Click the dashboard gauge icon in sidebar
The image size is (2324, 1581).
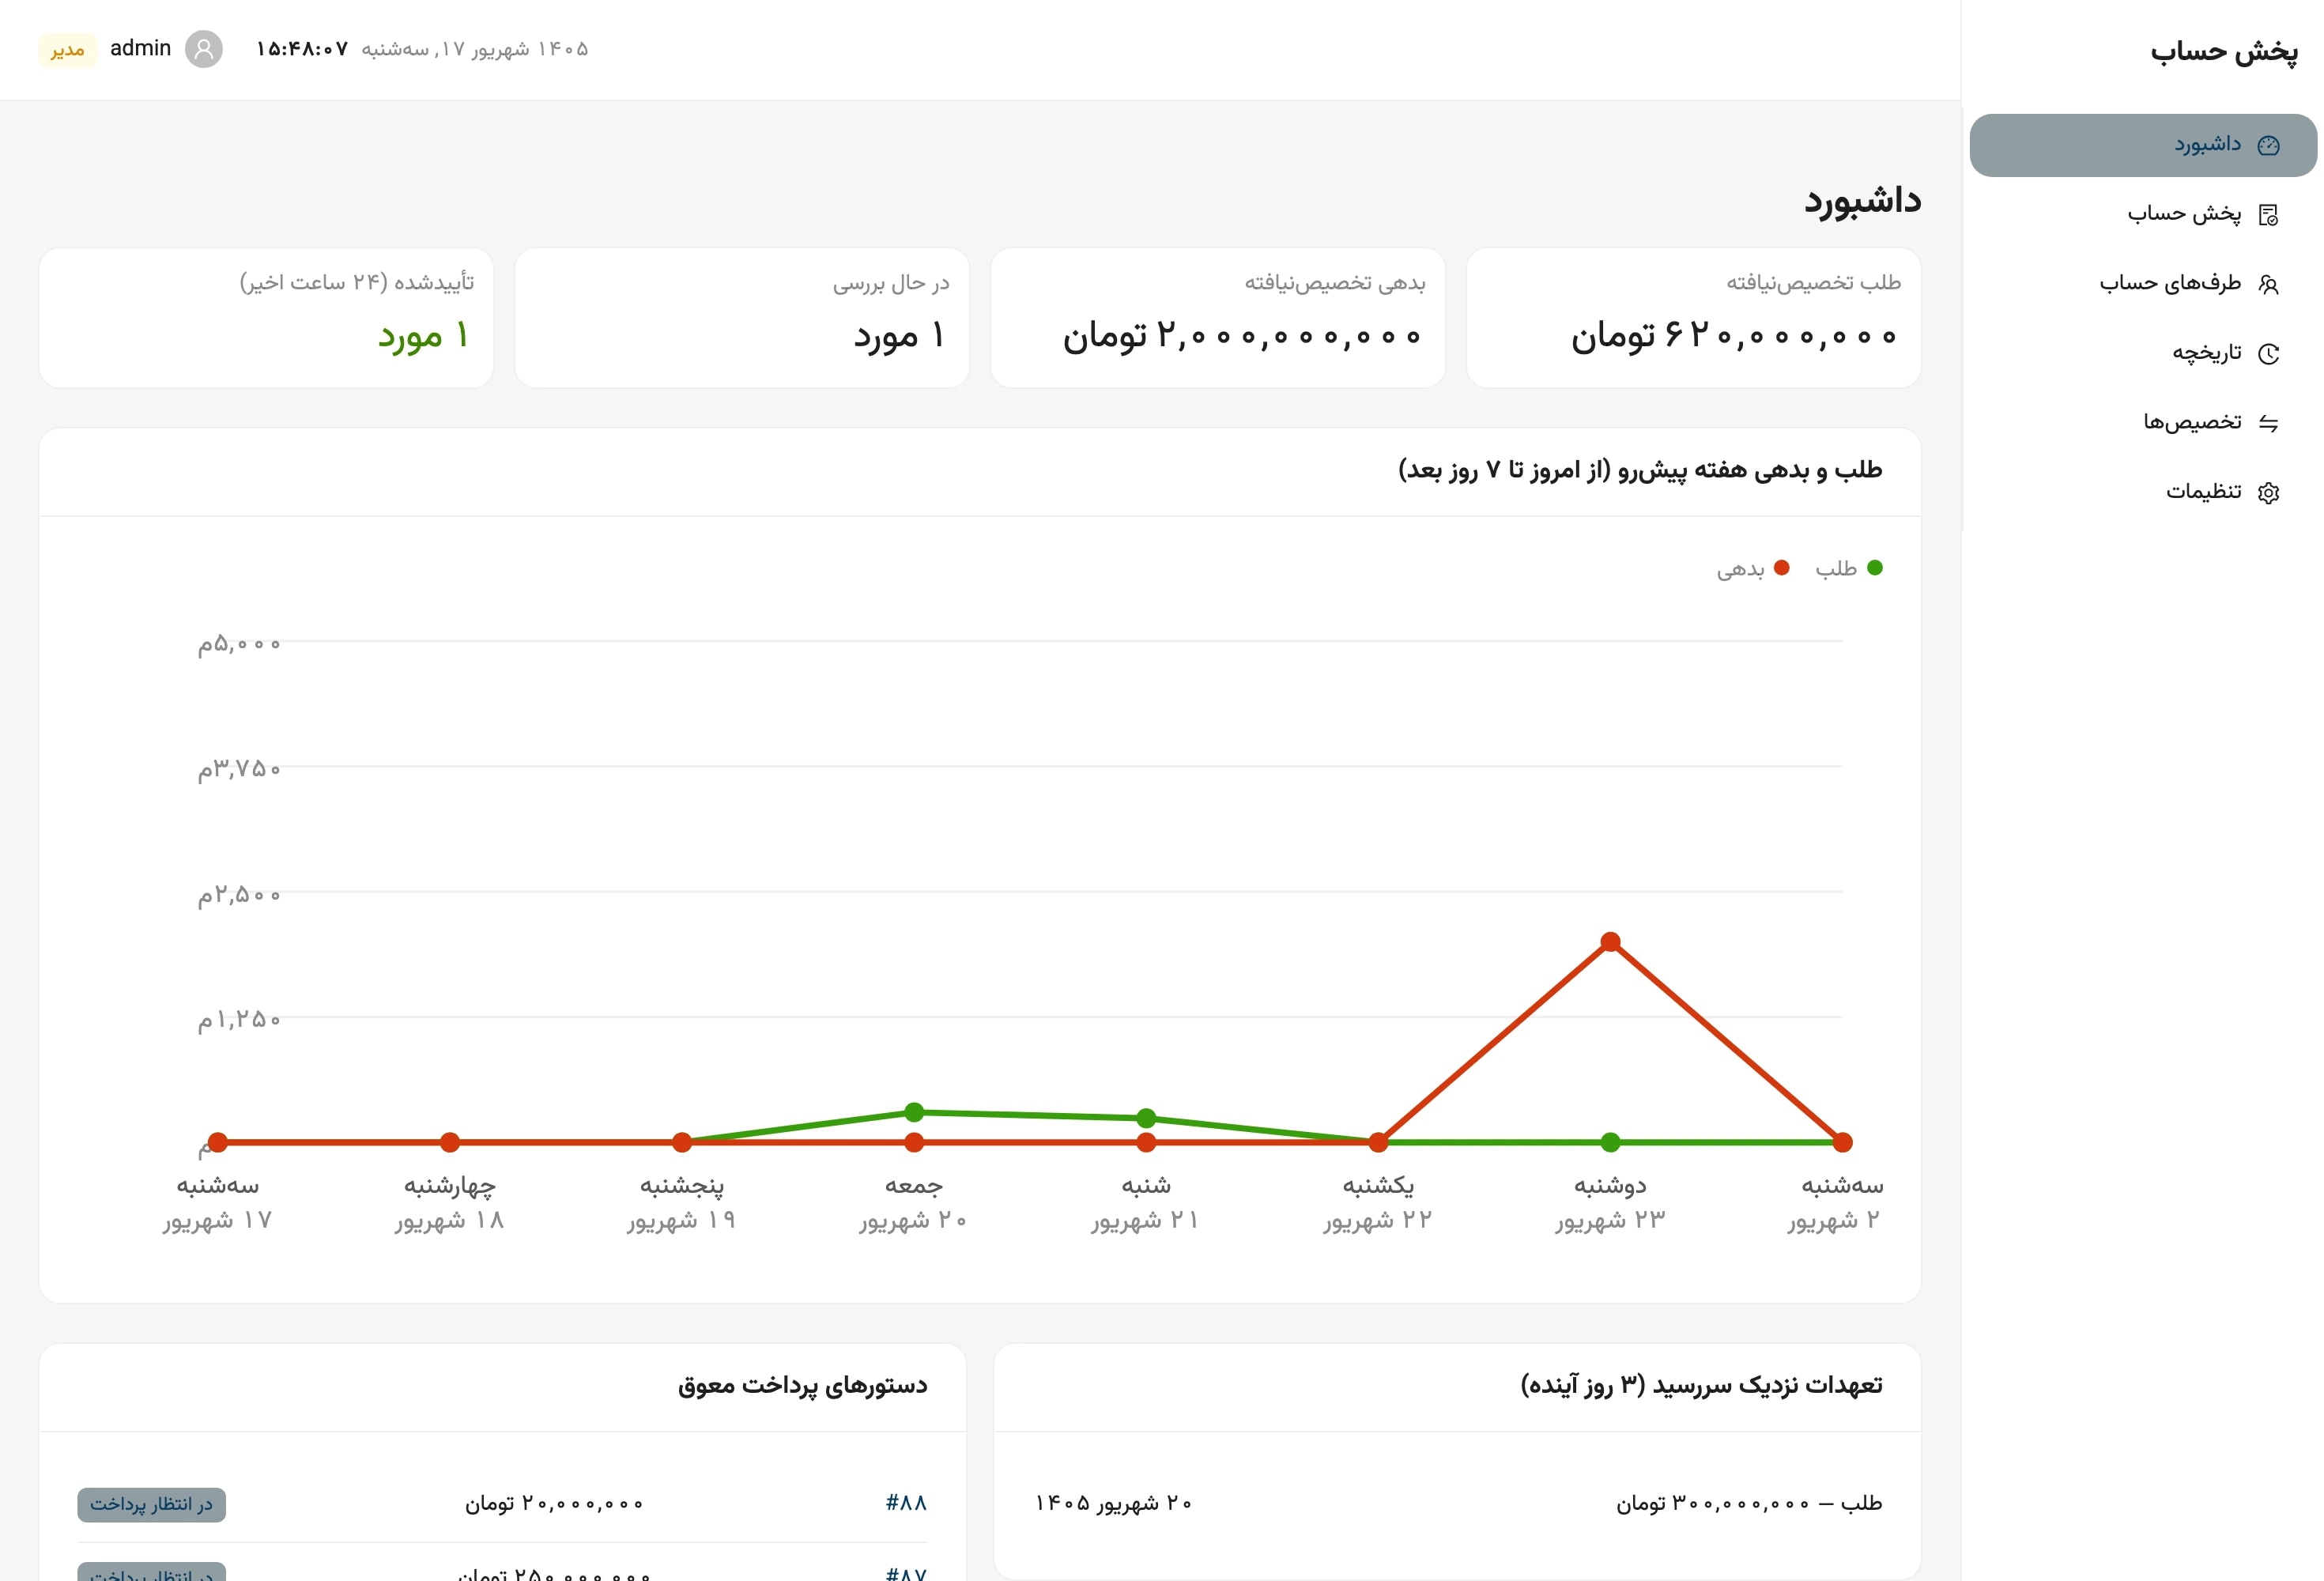click(2268, 145)
